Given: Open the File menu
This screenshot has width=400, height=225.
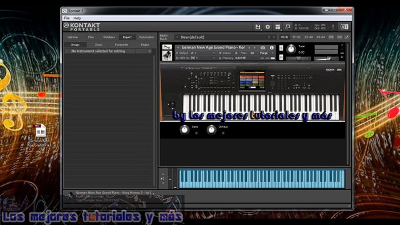Looking at the screenshot, I should pos(67,18).
